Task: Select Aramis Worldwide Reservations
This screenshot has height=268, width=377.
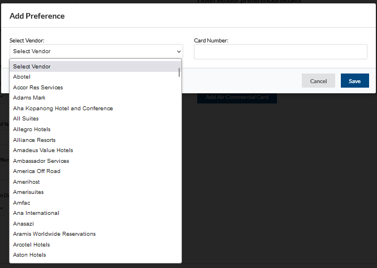Action: click(96, 234)
